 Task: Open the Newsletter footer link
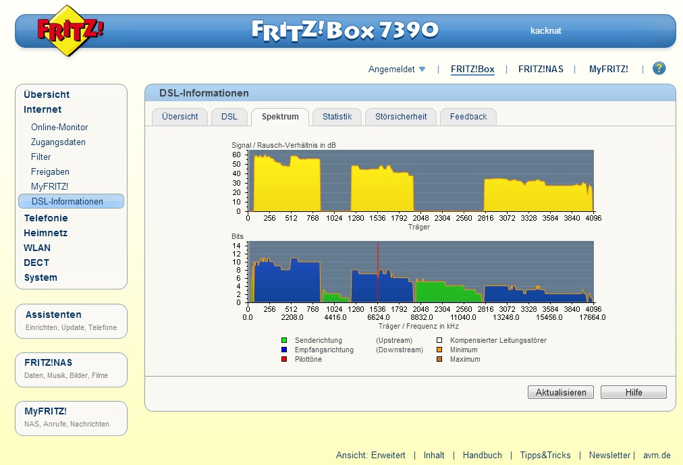click(610, 456)
